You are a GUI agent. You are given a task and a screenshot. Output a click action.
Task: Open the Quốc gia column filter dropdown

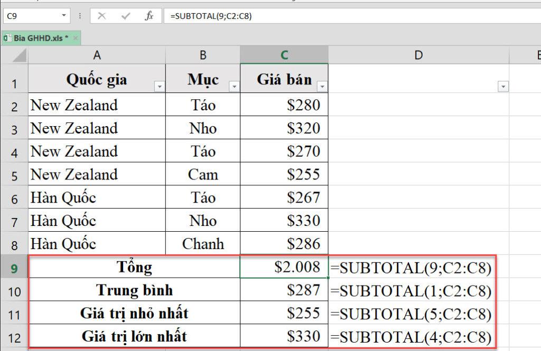click(159, 85)
